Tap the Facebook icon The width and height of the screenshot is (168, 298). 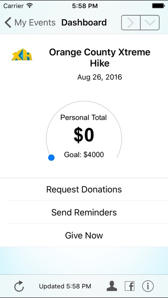click(129, 286)
